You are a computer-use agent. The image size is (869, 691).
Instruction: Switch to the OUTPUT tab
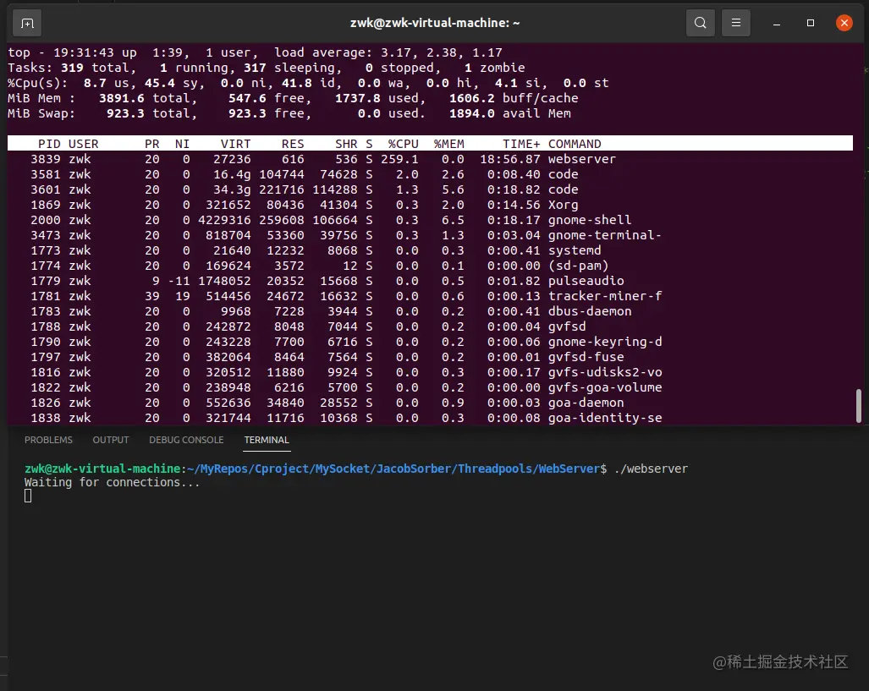pos(111,440)
